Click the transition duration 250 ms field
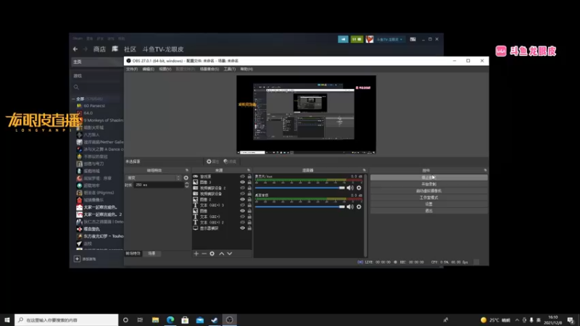580x326 pixels. (x=158, y=185)
